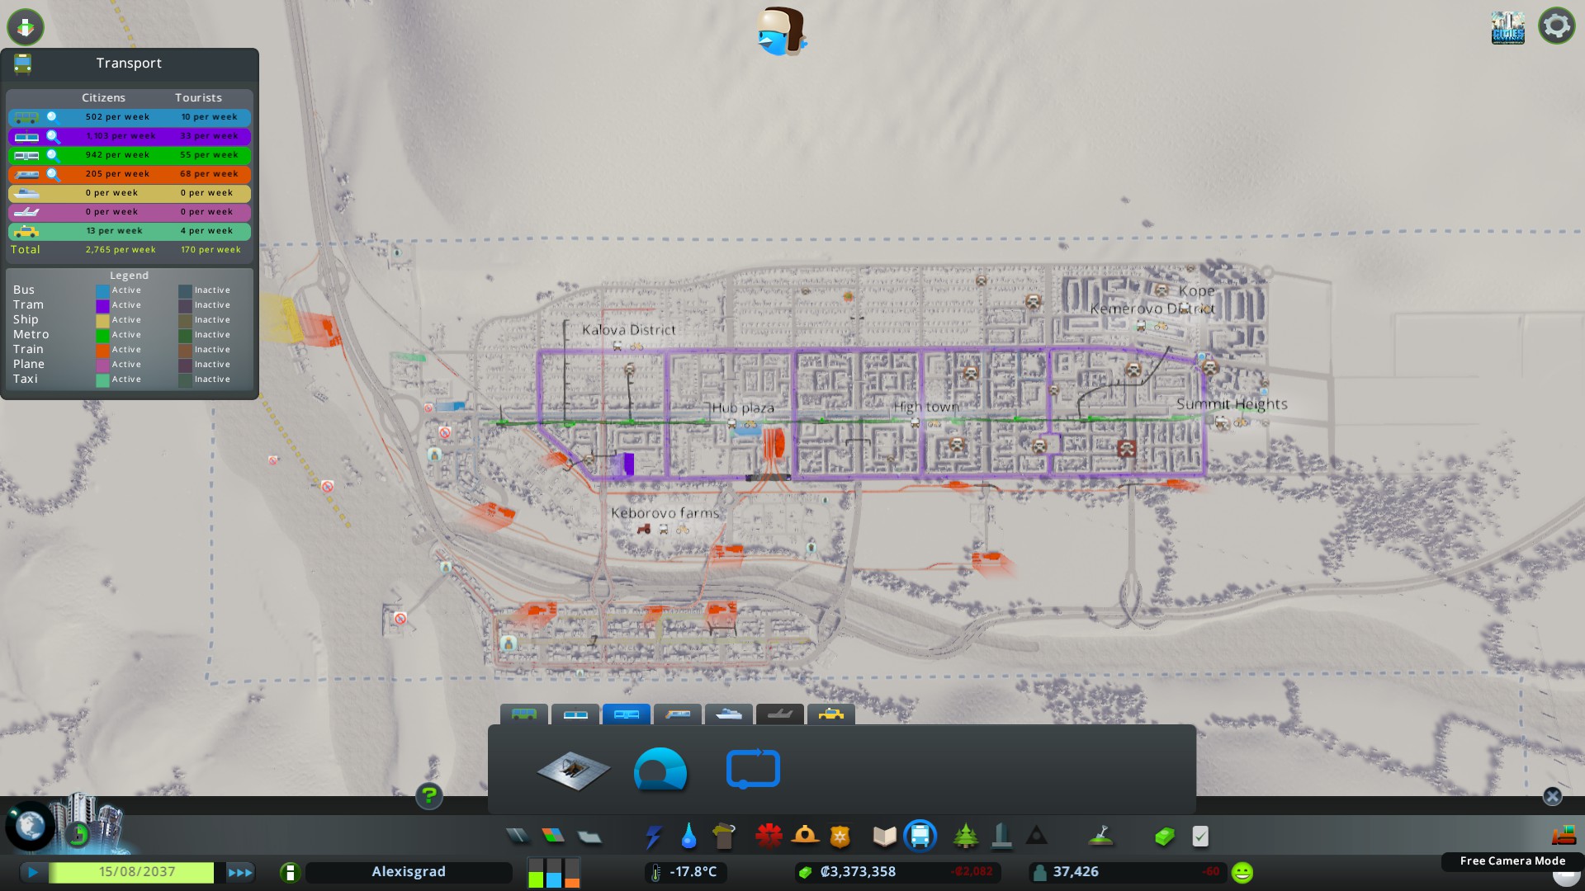1585x891 pixels.
Task: Select the metro tunnel build tool
Action: click(x=660, y=770)
